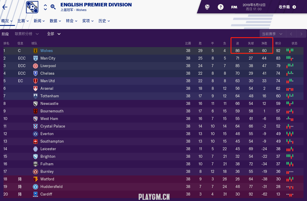The height and width of the screenshot is (201, 307).
Task: Open the 当前赛季 season dropdown
Action: coord(272,34)
